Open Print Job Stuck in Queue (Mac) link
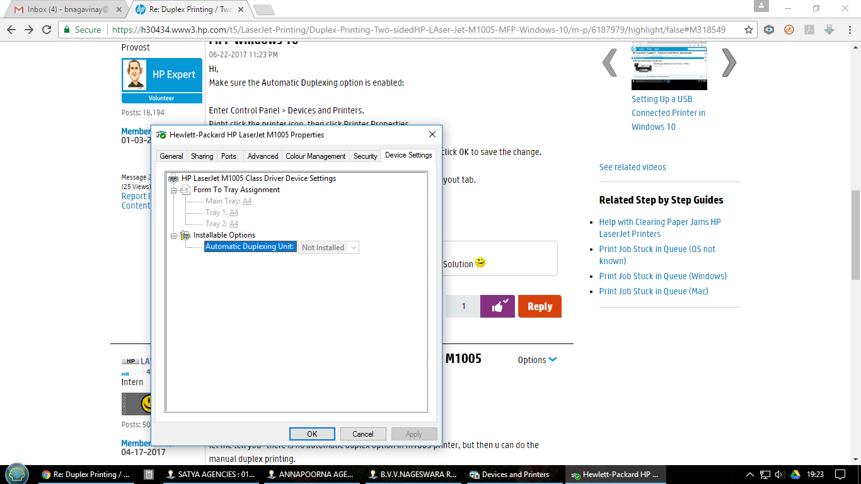 pos(654,291)
